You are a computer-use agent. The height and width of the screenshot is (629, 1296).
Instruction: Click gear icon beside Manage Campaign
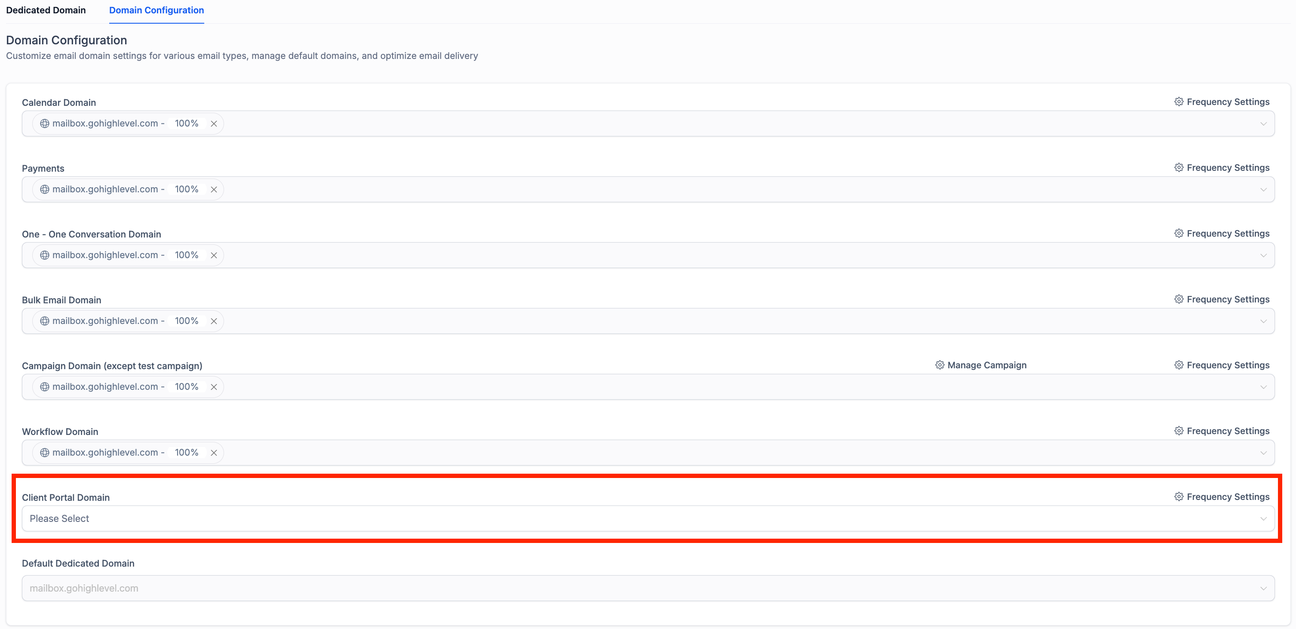(x=939, y=365)
